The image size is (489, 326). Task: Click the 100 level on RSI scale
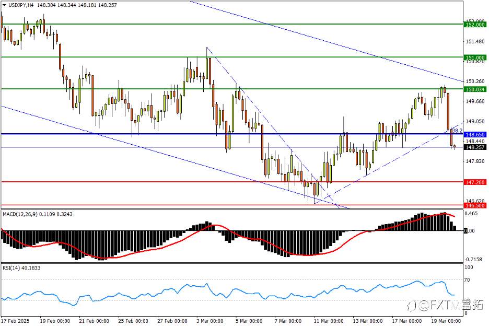point(469,267)
